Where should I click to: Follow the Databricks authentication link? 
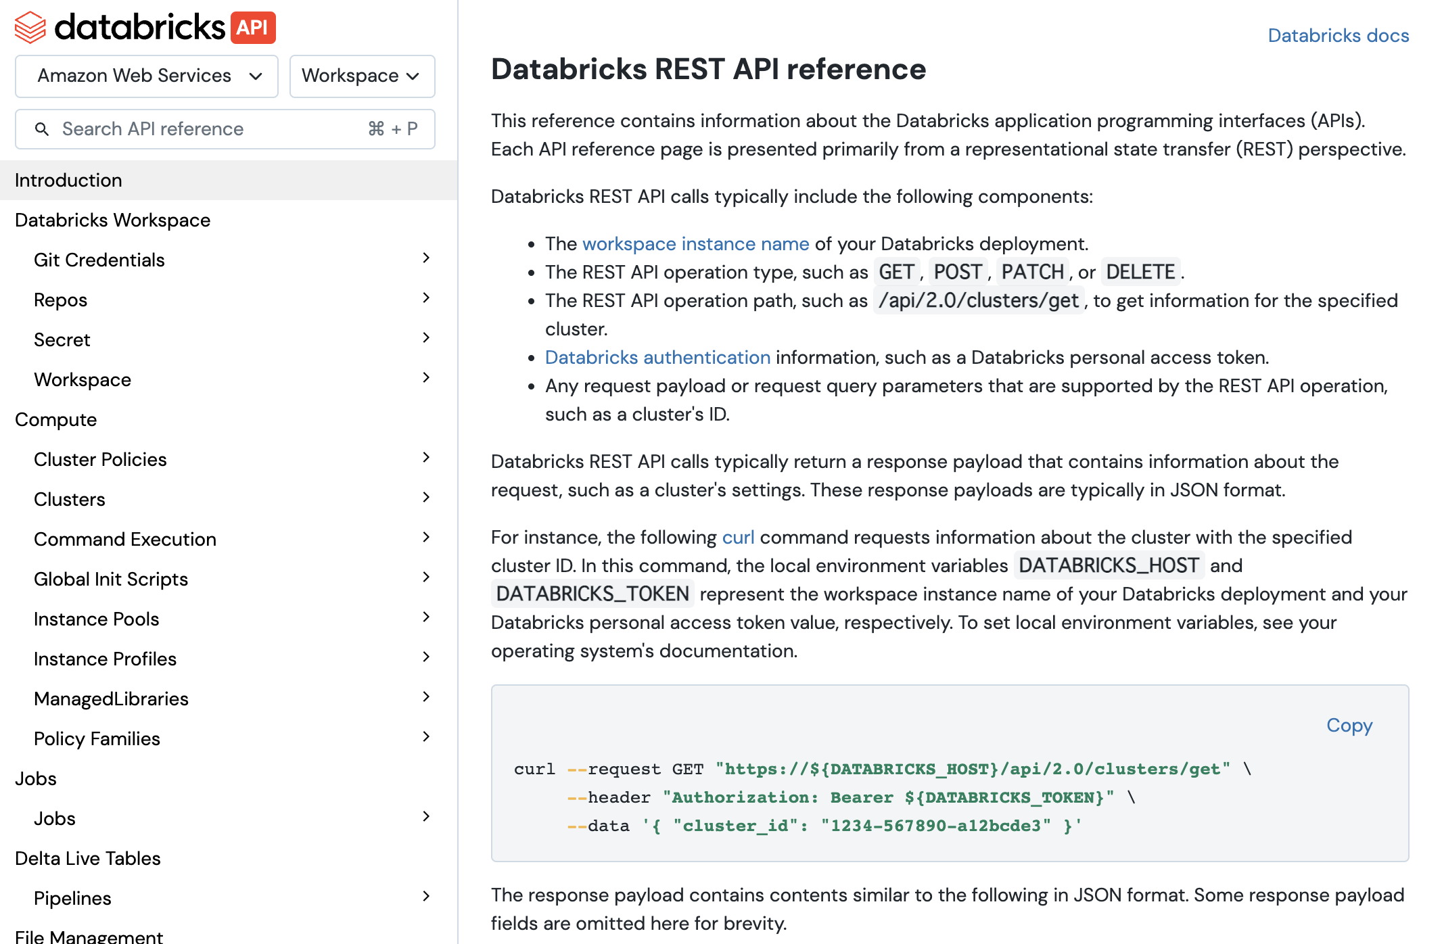click(x=657, y=357)
